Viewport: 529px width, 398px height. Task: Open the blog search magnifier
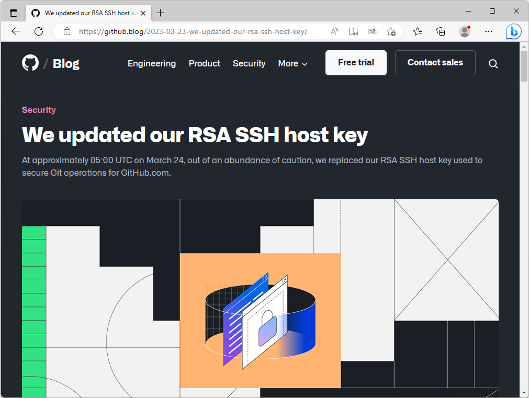[x=493, y=63]
